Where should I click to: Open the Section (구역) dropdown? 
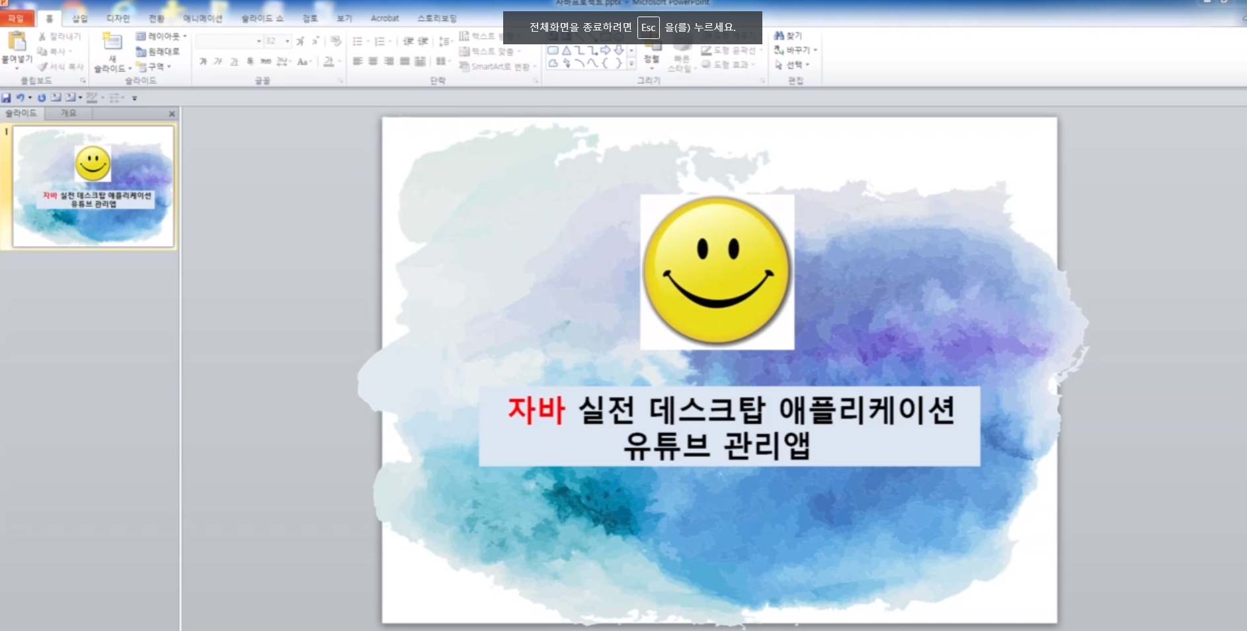[153, 66]
